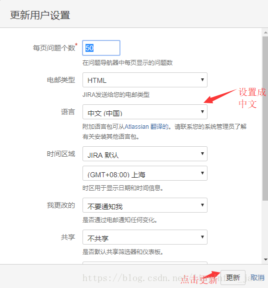Click the text 有关安装其他语言包。
Screen dimensions: 268x288
pos(111,137)
